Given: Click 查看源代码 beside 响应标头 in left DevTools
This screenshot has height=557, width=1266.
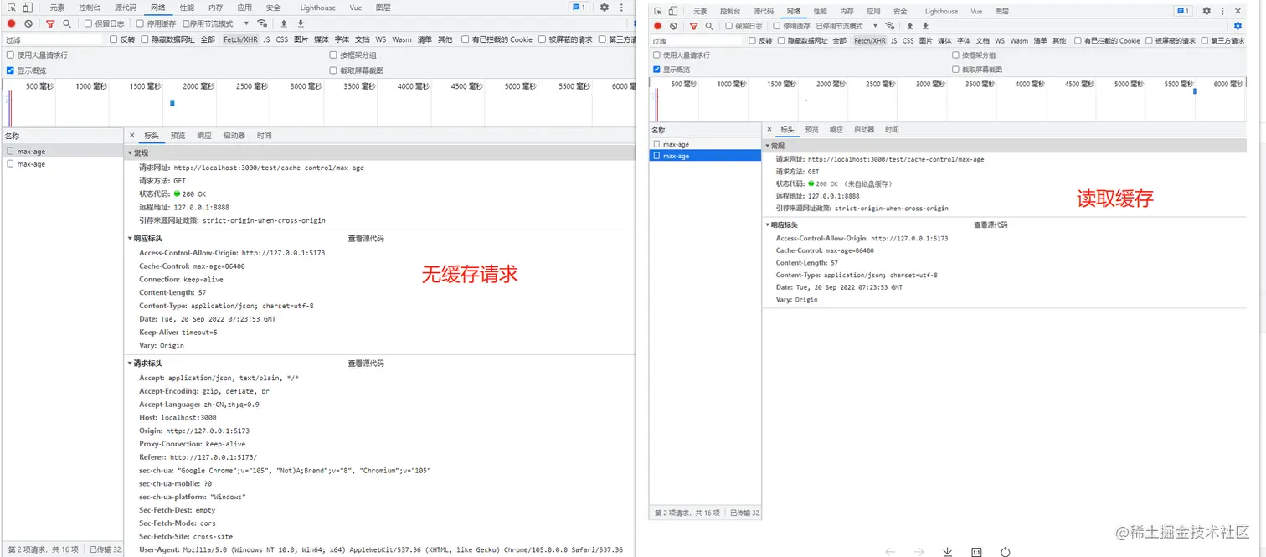Looking at the screenshot, I should [366, 239].
